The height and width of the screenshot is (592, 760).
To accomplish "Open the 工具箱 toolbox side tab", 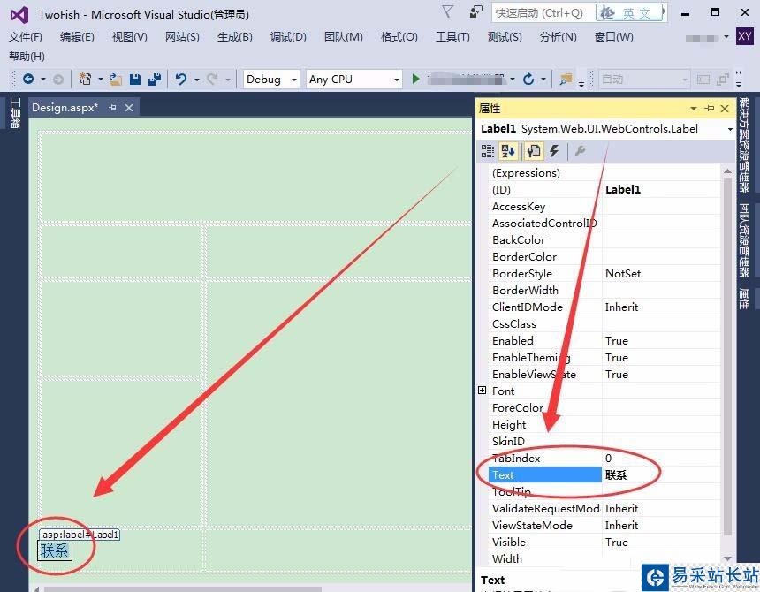I will pyautogui.click(x=14, y=113).
